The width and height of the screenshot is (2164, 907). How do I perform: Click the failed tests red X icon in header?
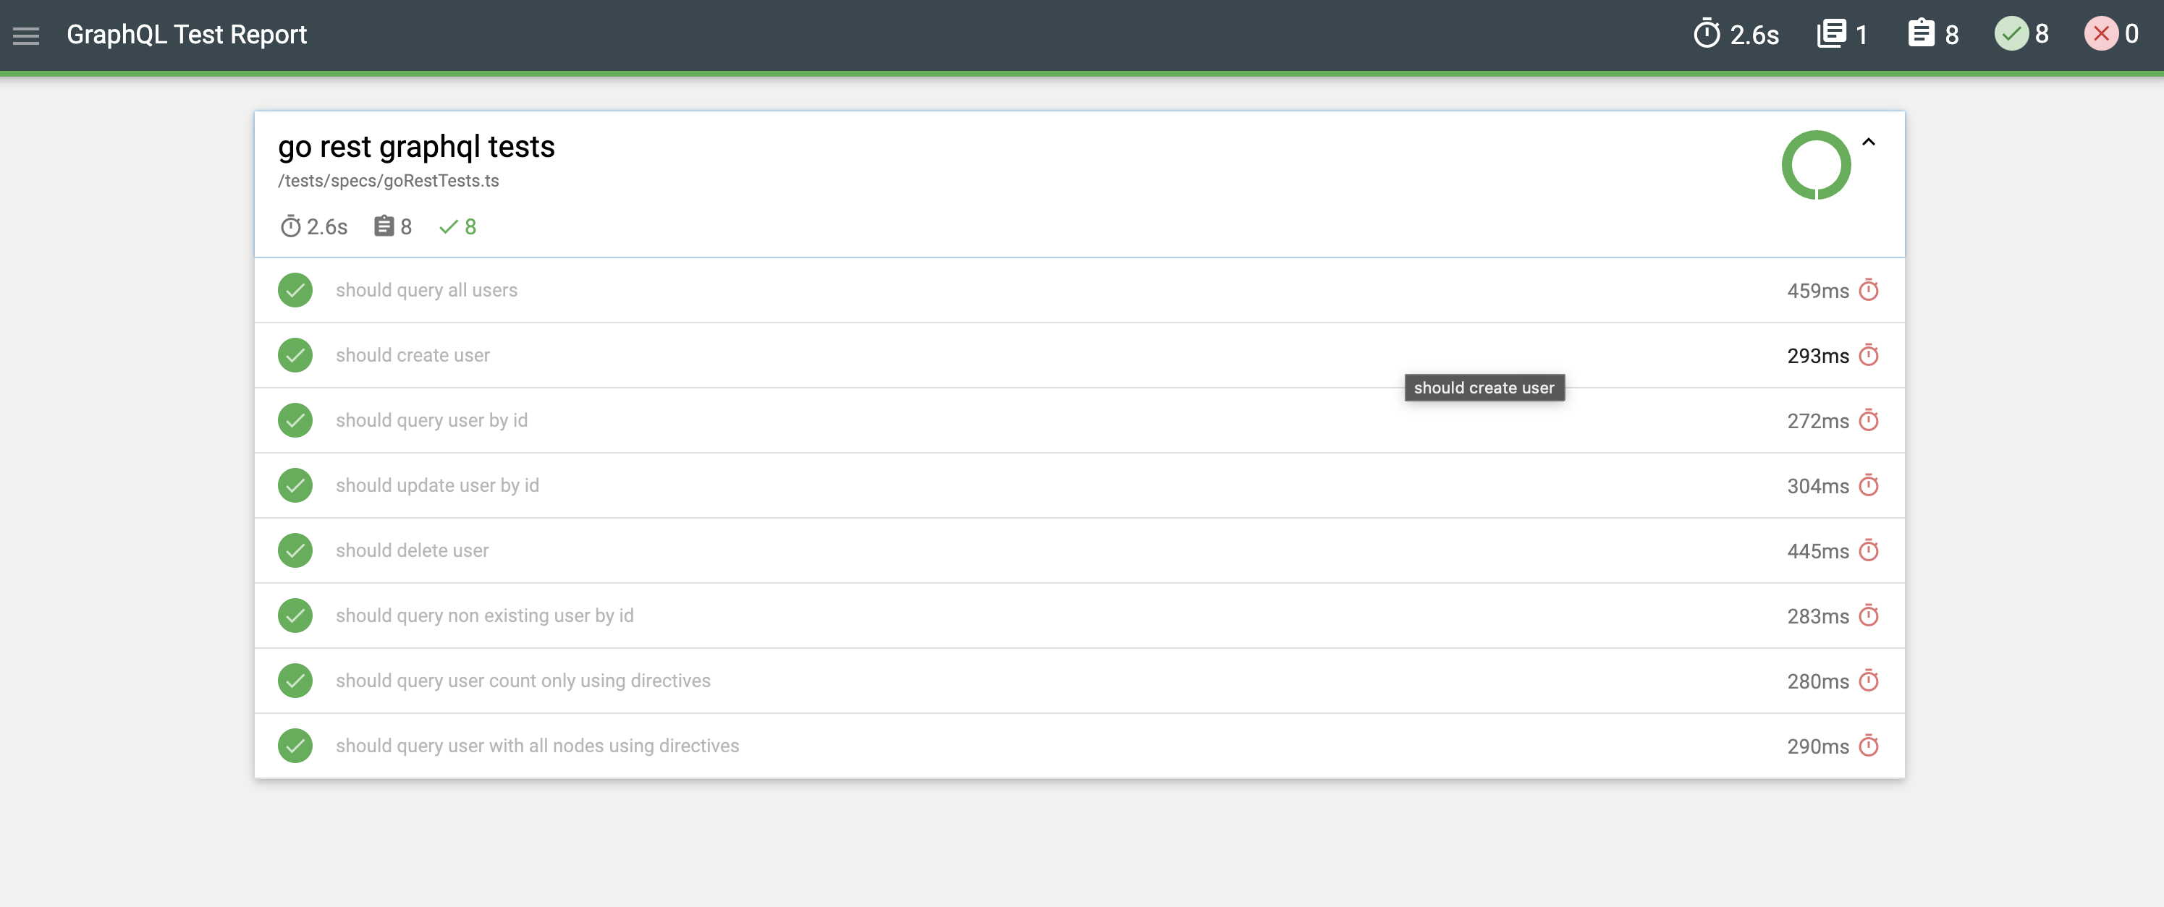[2101, 33]
